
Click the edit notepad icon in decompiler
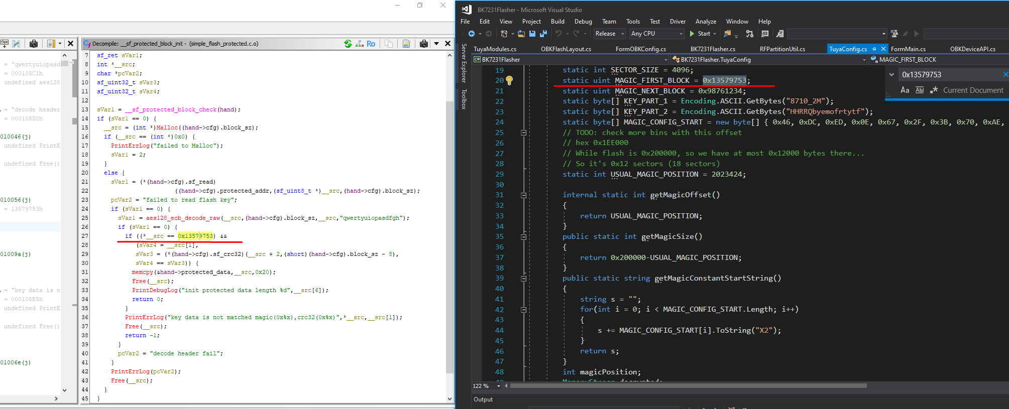(x=406, y=44)
